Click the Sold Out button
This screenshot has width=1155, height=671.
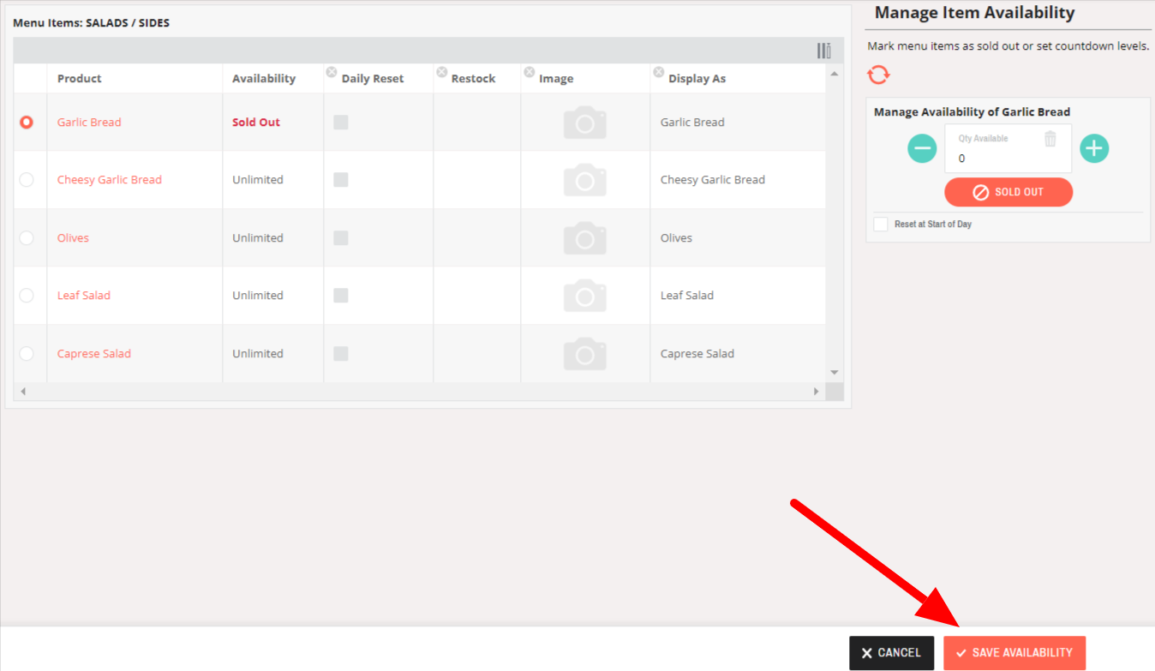coord(1008,192)
